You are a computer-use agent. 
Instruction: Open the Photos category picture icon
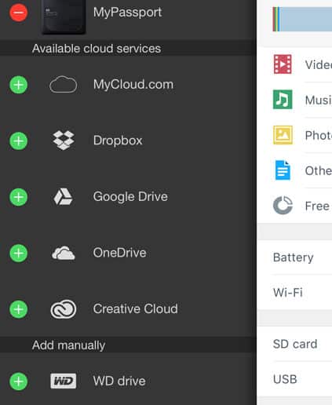pos(283,135)
